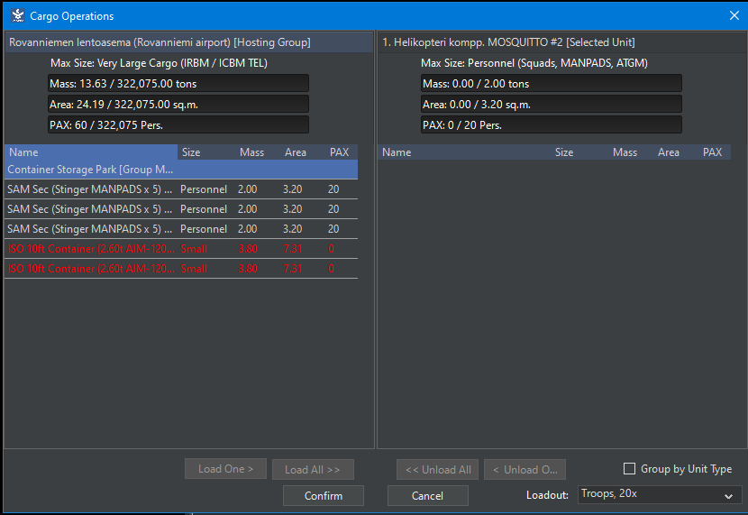
Task: Cancel the cargo operations
Action: pyautogui.click(x=427, y=496)
